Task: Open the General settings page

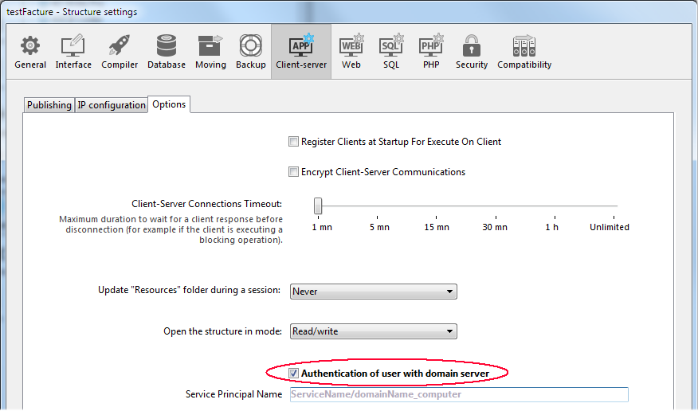Action: 30,52
